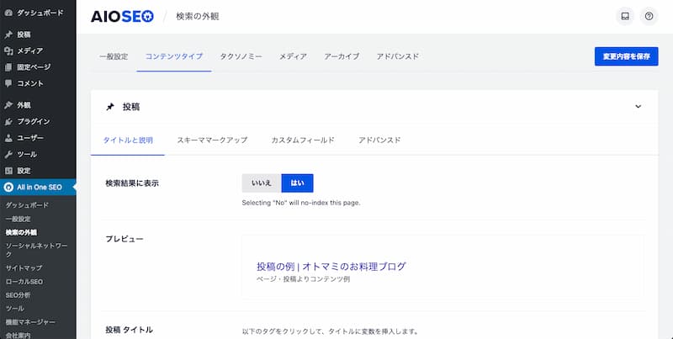Click the All in One SEO gear icon
Image resolution: width=673 pixels, height=339 pixels.
click(x=8, y=187)
